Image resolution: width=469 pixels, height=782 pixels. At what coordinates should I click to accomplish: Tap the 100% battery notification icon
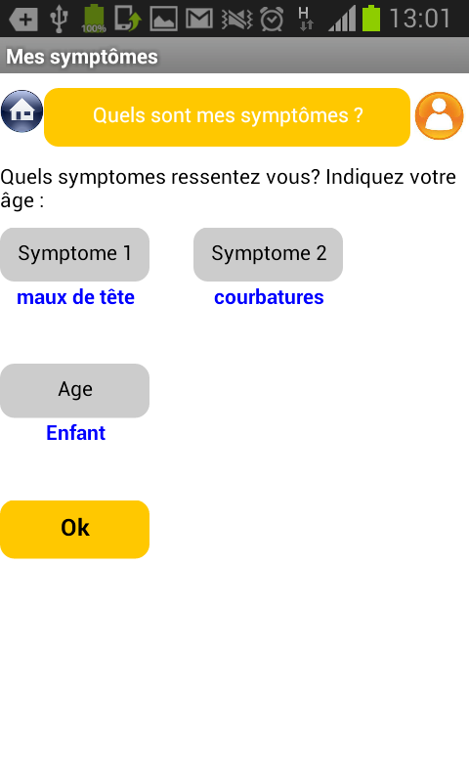click(94, 19)
